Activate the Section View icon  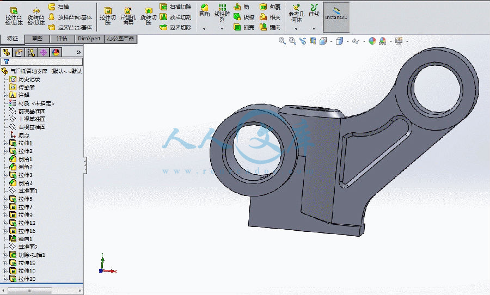click(x=313, y=41)
